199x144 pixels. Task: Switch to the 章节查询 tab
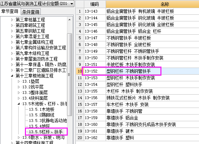click(x=10, y=12)
